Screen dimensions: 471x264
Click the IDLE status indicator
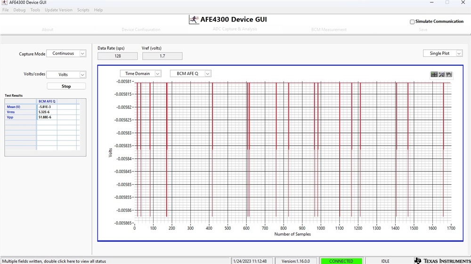385,261
